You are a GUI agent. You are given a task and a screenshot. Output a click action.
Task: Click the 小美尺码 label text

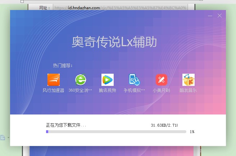coord(161,90)
